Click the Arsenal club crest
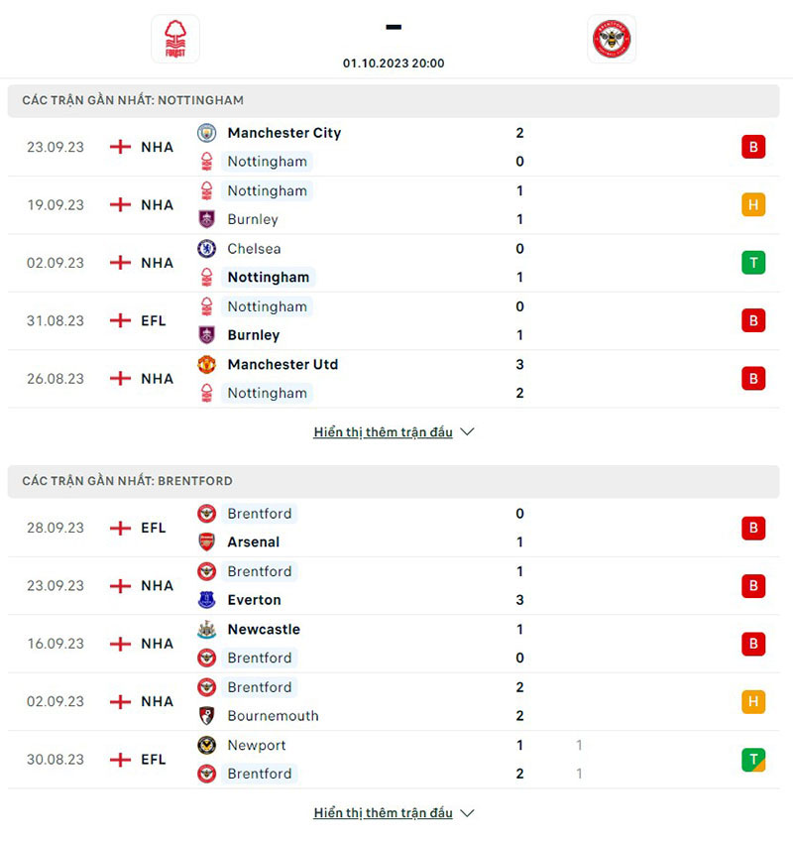The height and width of the screenshot is (843, 793). pos(207,542)
